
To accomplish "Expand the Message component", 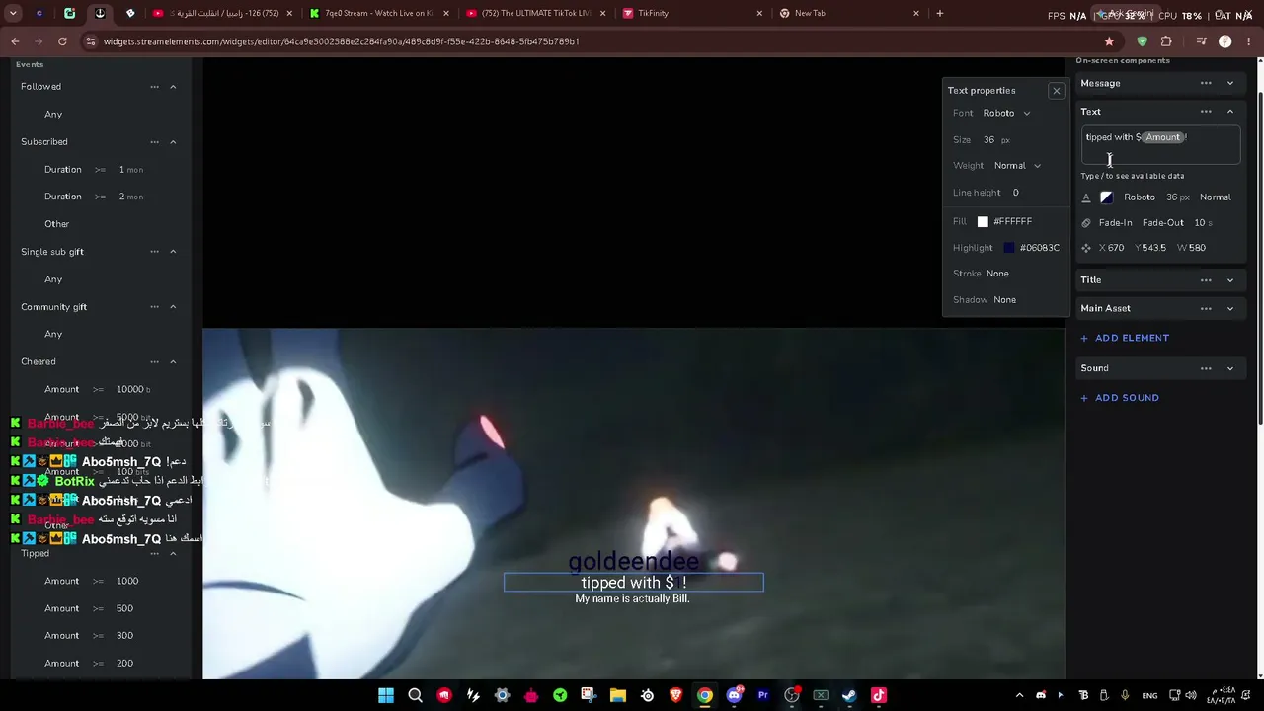I will 1229,84.
